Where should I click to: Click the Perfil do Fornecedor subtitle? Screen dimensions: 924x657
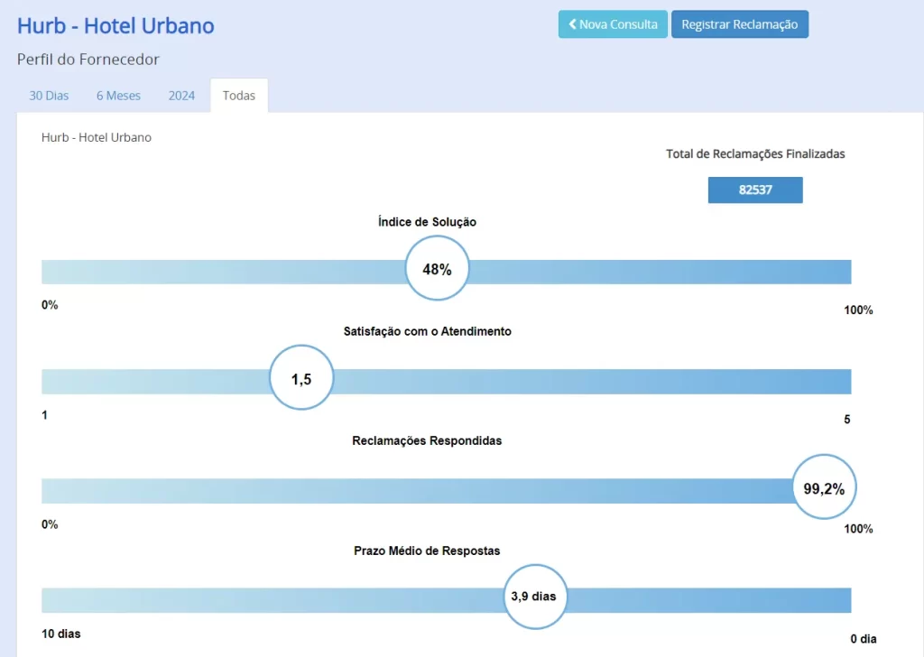pos(88,60)
